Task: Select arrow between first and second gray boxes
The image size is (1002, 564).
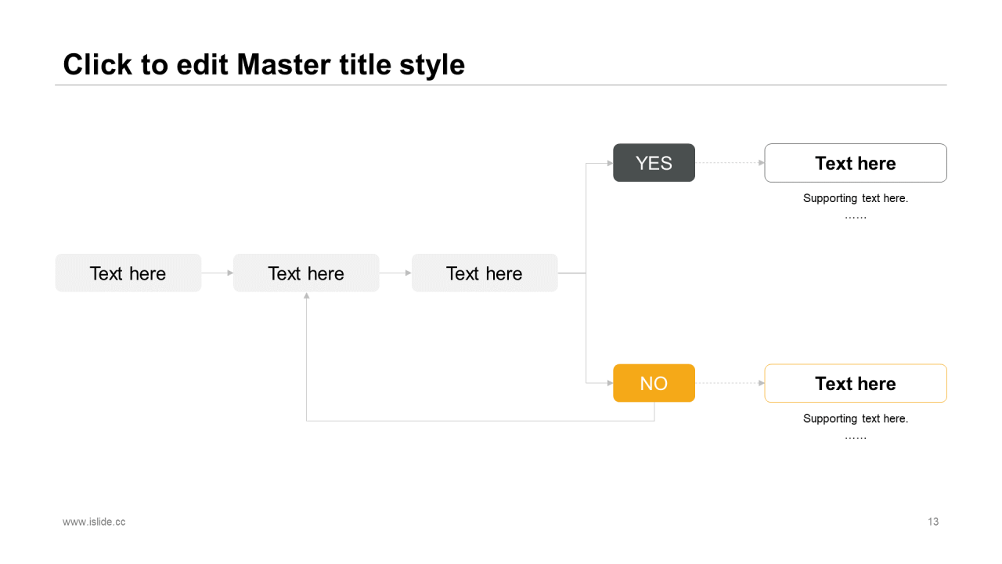Action: click(216, 273)
